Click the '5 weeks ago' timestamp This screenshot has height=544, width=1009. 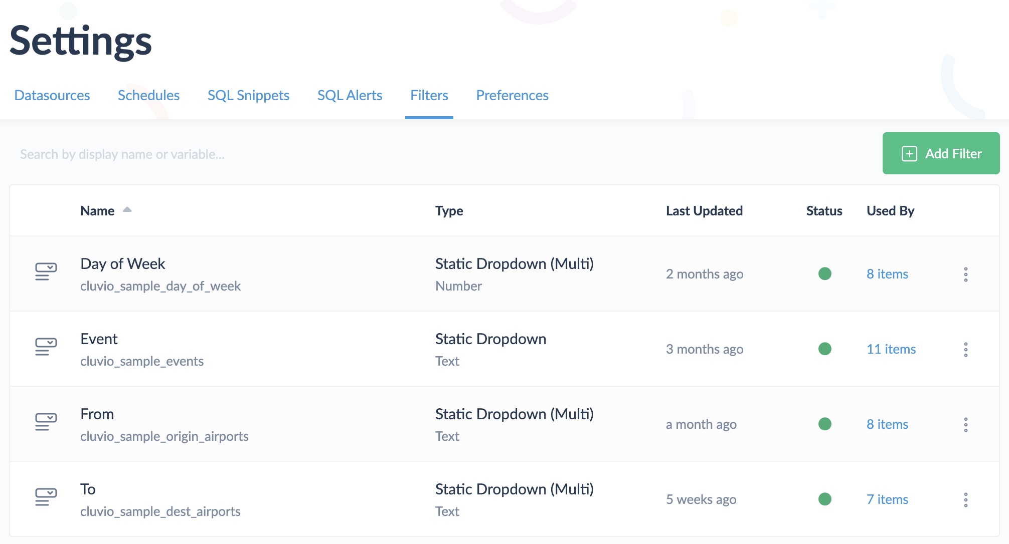coord(701,499)
